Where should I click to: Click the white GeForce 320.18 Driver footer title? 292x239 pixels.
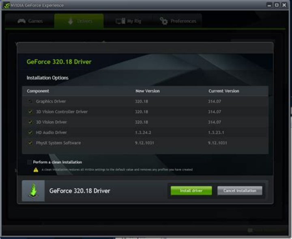tap(80, 191)
